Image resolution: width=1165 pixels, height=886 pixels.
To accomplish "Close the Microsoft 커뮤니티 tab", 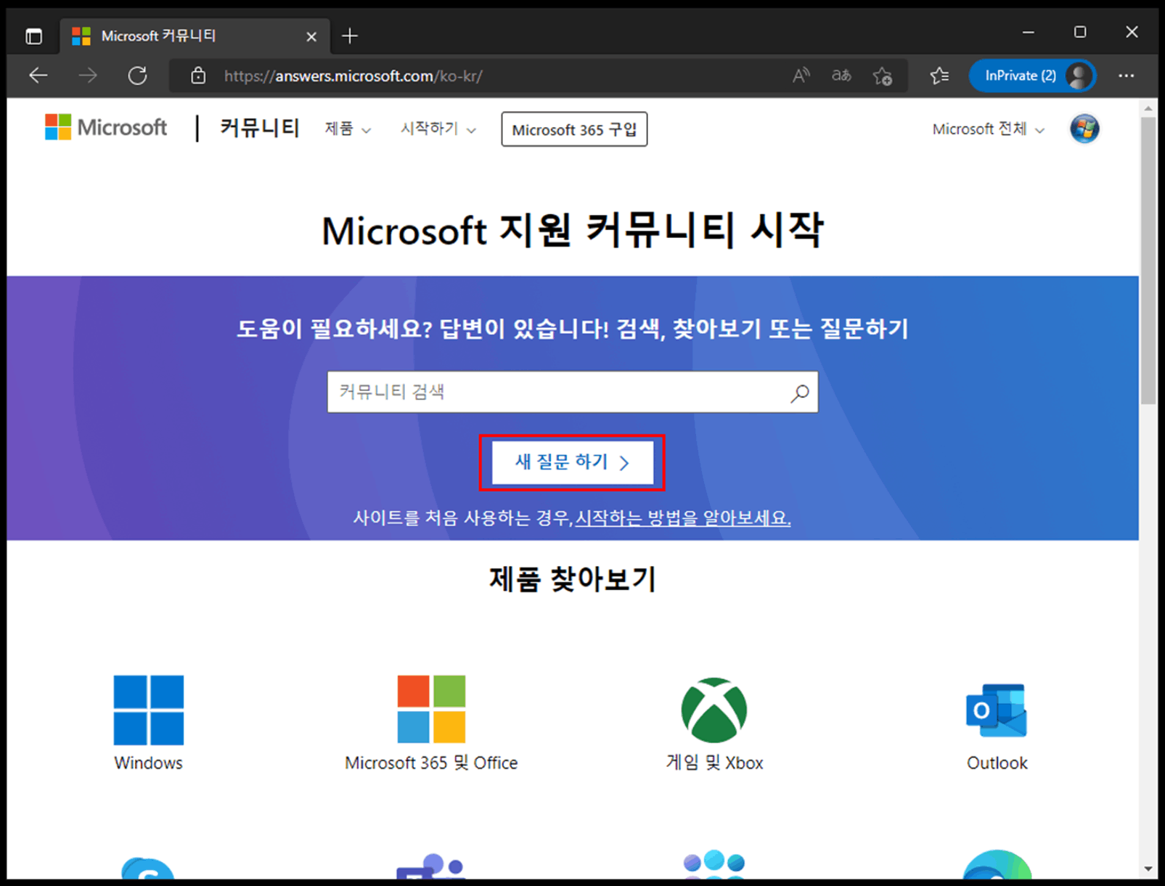I will (x=311, y=36).
